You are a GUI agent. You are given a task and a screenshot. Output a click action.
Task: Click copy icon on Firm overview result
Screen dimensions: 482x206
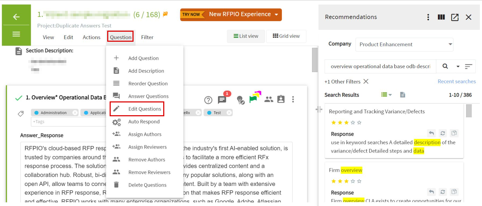pos(454,192)
